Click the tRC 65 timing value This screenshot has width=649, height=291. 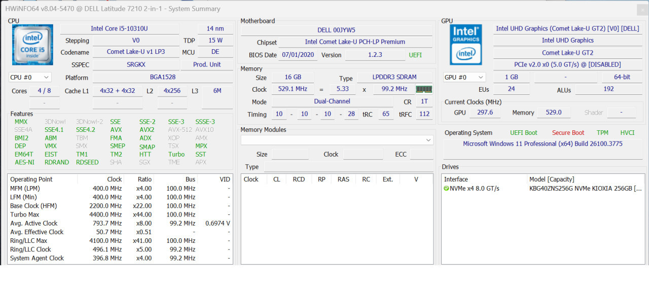(386, 114)
